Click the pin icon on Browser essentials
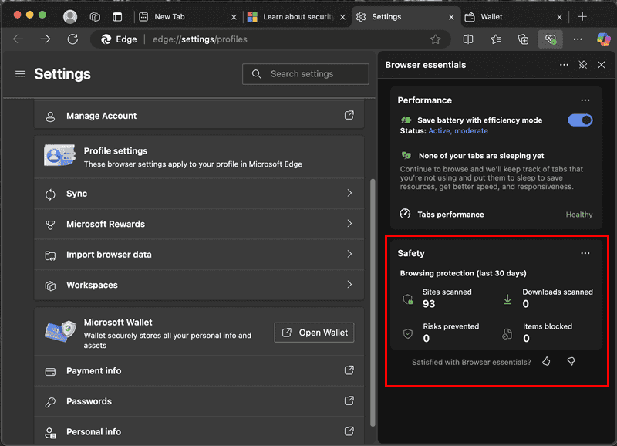617x446 pixels. [583, 65]
